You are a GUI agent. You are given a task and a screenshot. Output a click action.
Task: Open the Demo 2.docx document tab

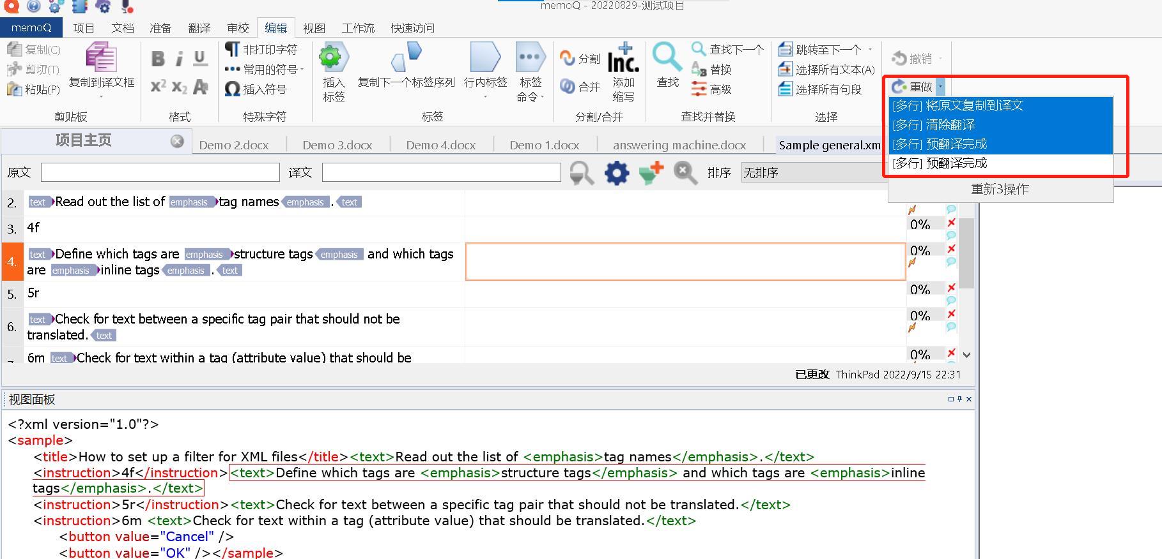(234, 145)
